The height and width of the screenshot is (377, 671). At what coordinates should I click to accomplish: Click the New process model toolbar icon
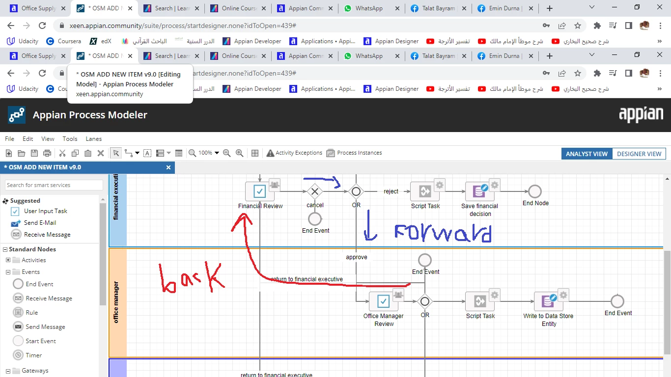click(x=9, y=153)
